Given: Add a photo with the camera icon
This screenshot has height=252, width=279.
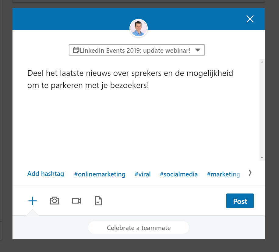Looking at the screenshot, I should 55,201.
